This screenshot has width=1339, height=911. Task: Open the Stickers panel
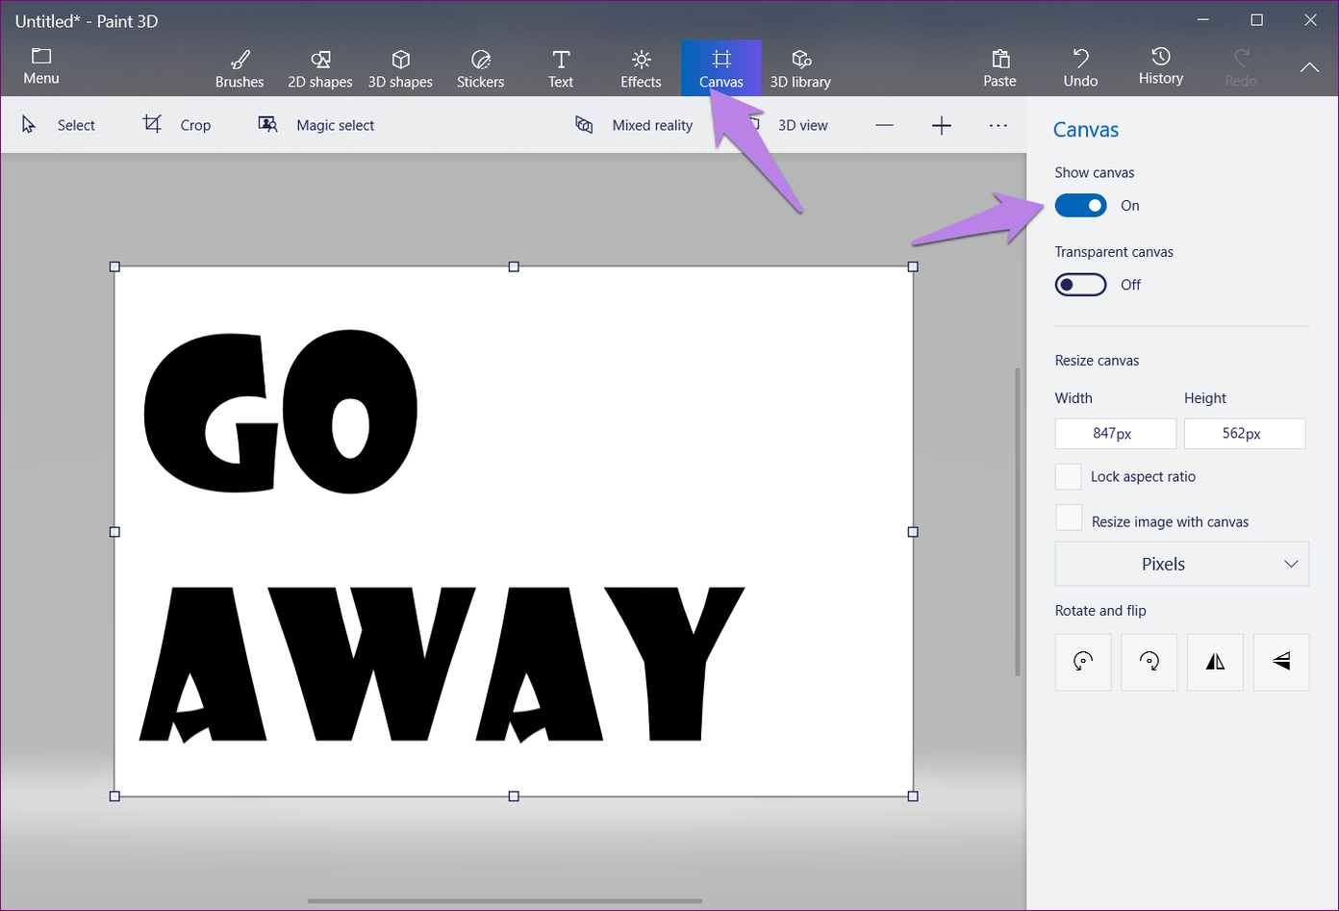(x=480, y=68)
